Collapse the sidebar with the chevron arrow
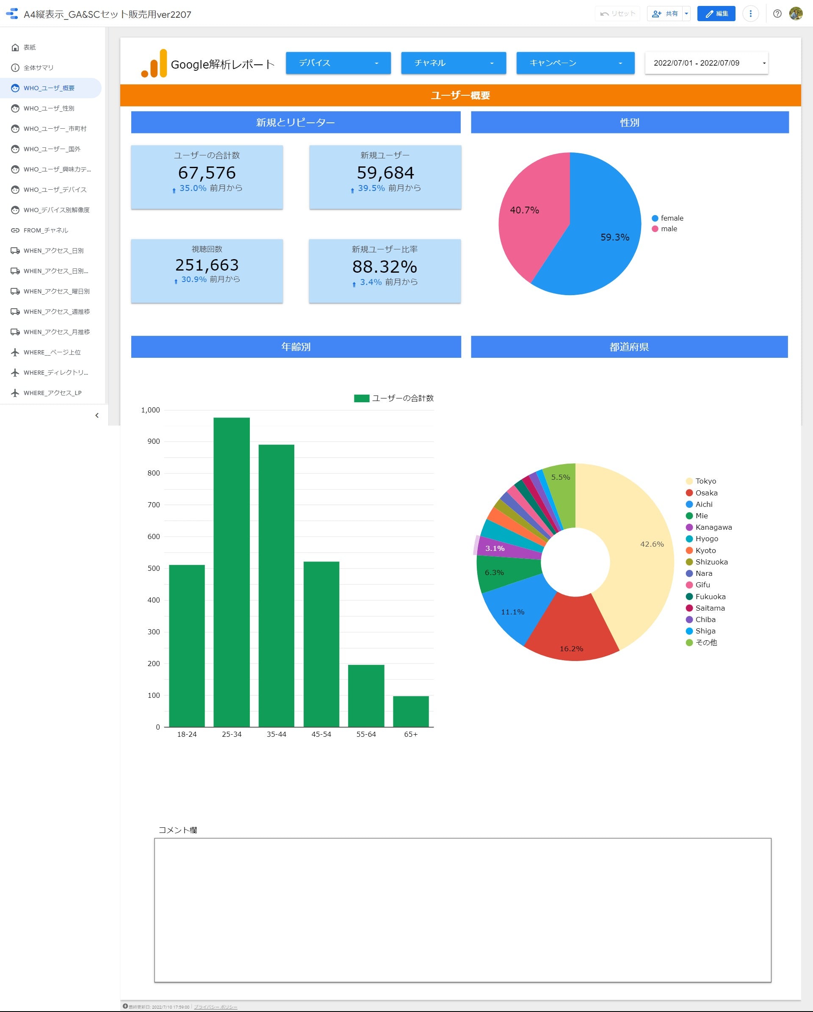The height and width of the screenshot is (1012, 813). click(97, 415)
